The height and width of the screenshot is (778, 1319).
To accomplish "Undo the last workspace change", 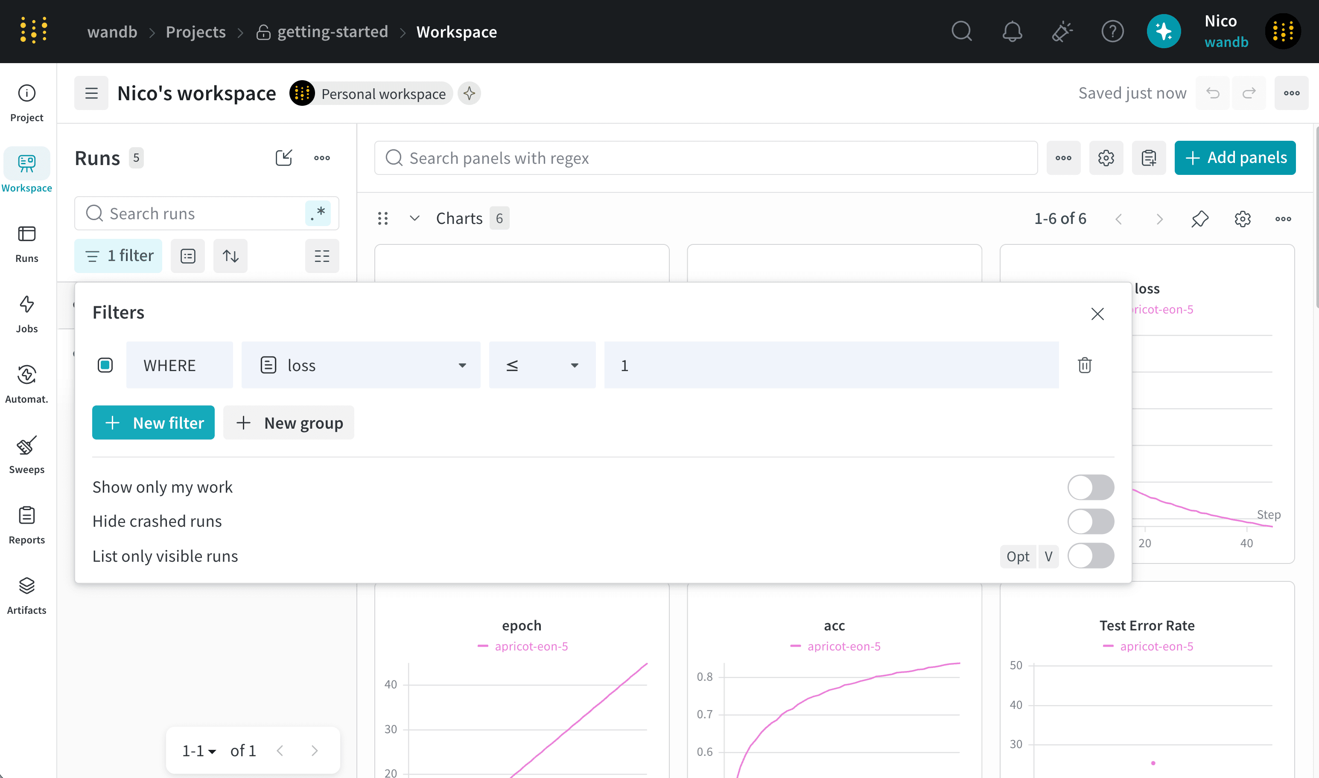I will point(1212,93).
